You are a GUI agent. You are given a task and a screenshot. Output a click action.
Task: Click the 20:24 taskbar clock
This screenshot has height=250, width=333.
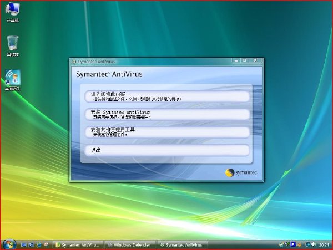pyautogui.click(x=324, y=245)
